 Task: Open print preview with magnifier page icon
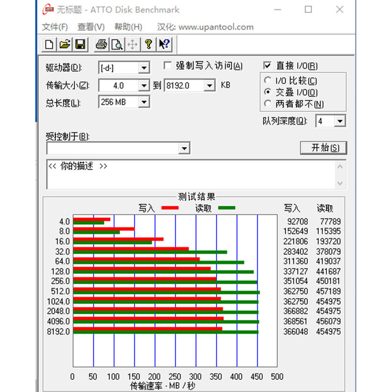[x=117, y=44]
